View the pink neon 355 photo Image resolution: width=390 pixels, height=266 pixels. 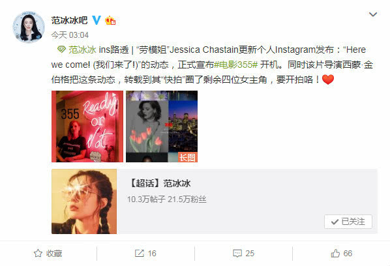(x=87, y=126)
